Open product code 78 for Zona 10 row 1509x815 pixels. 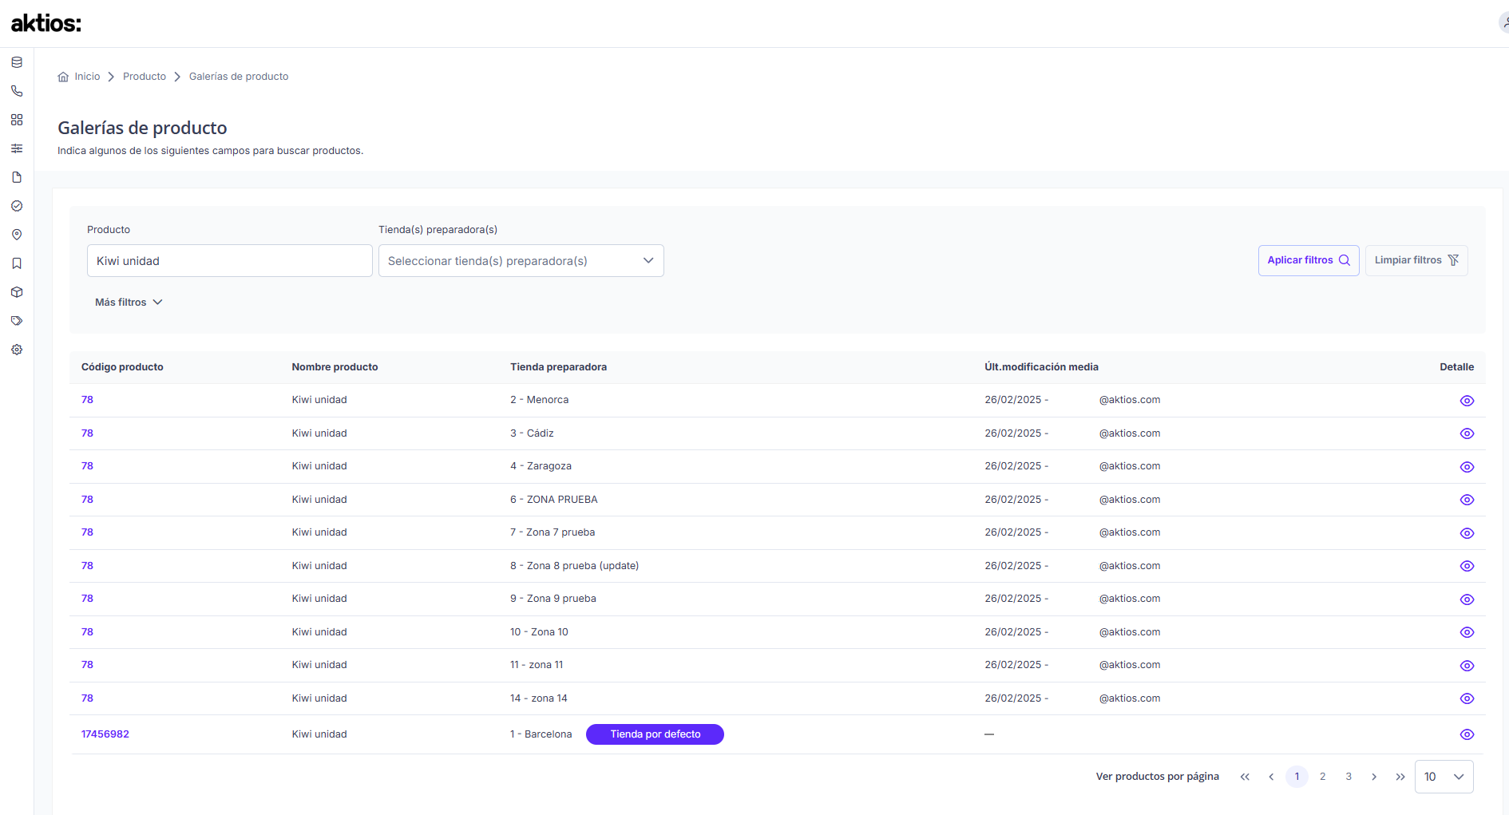(87, 632)
